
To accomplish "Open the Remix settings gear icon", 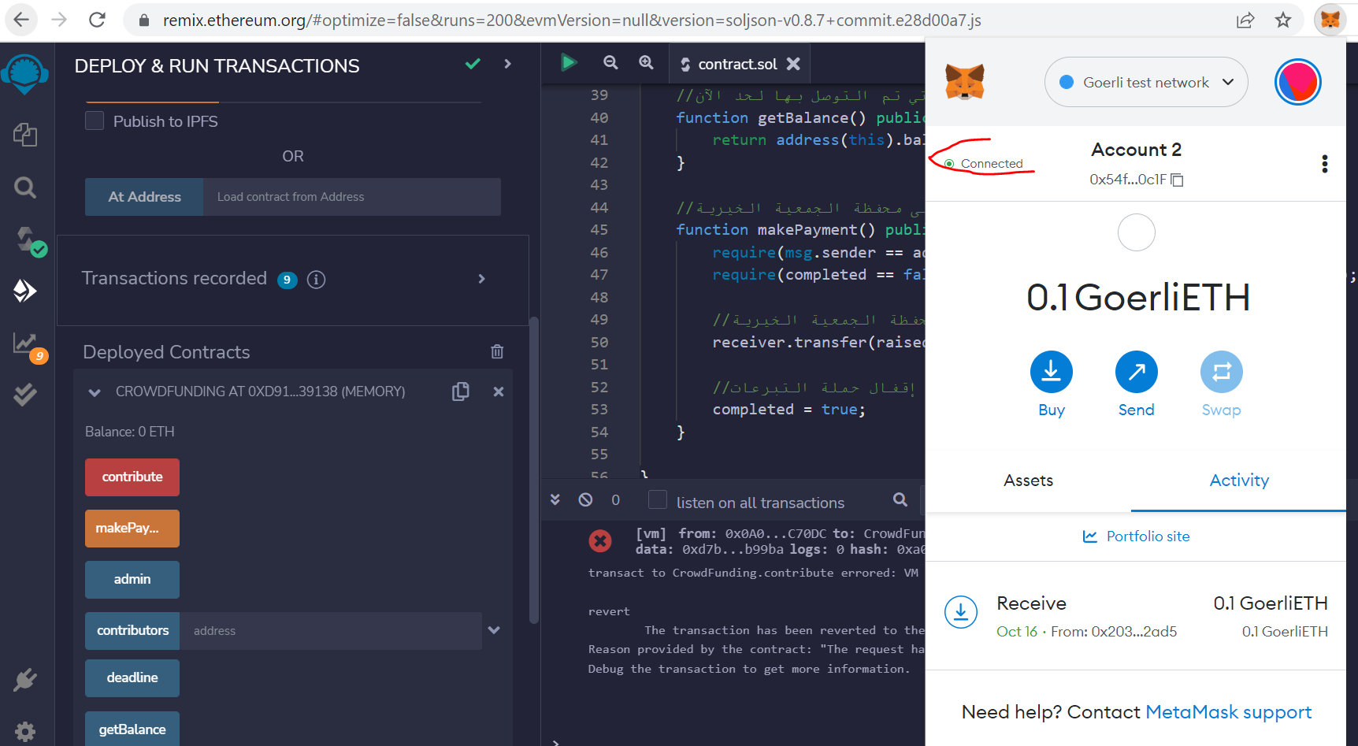I will tap(25, 731).
